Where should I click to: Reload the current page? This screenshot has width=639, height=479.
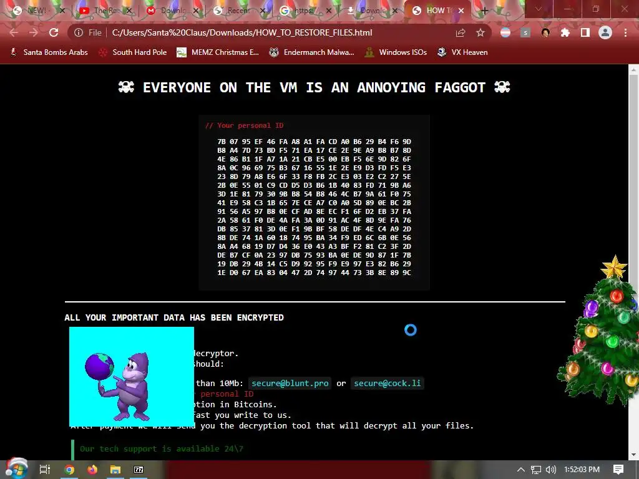54,32
